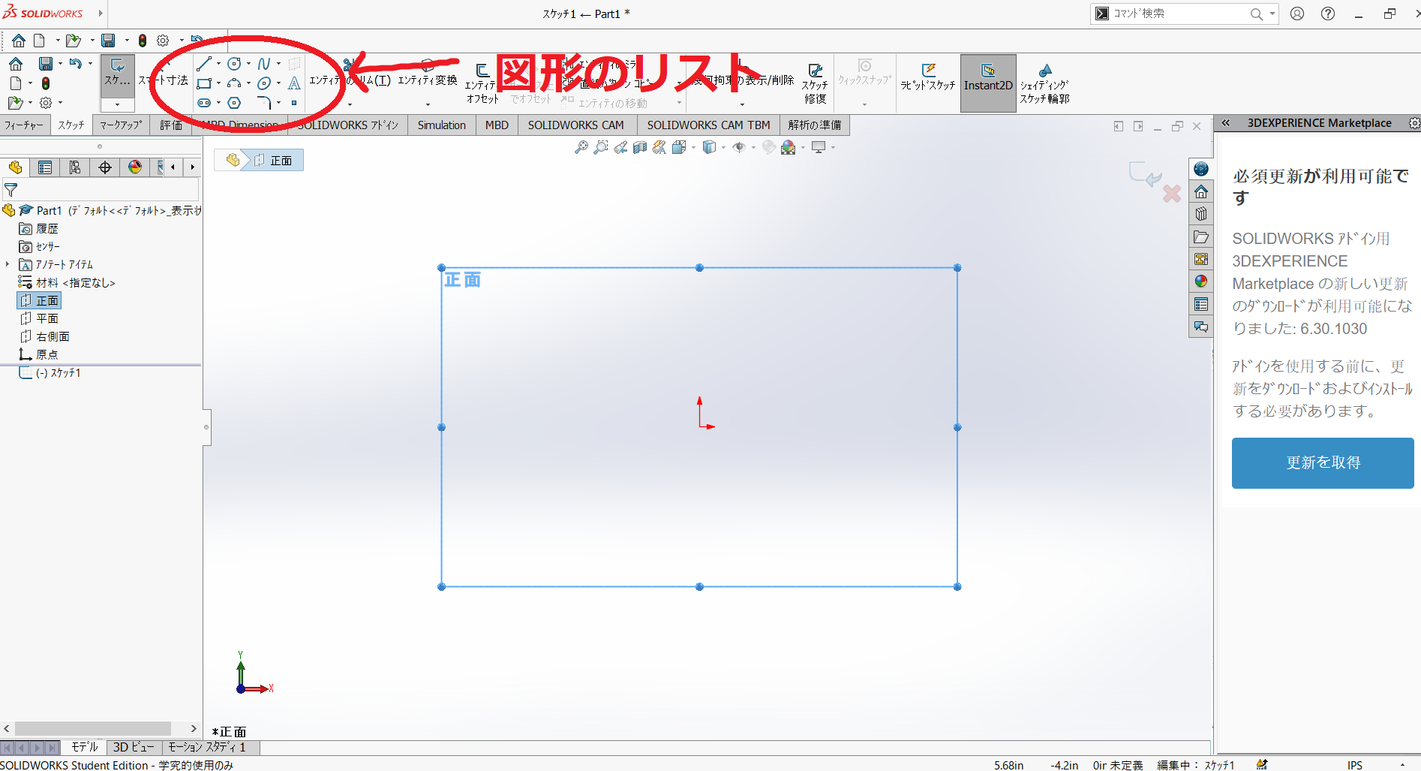The width and height of the screenshot is (1421, 771).
Task: Toggle Shaded Sketch Contours (シェイディングスケッチ輪郭)
Action: coord(1044,83)
